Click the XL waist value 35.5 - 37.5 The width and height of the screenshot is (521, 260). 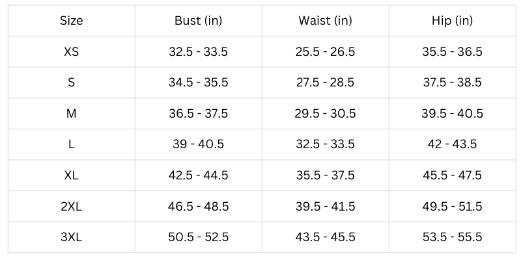coord(325,175)
